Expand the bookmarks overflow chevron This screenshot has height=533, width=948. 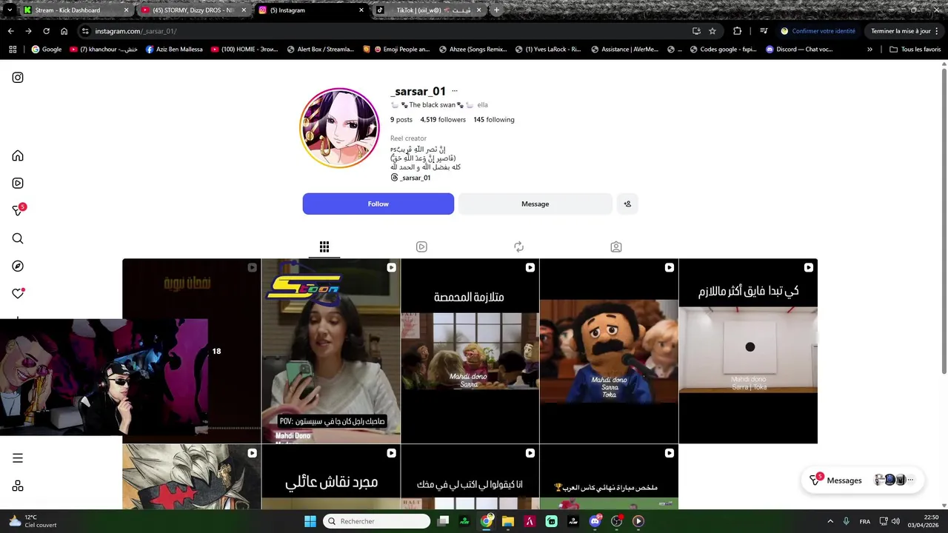coord(869,50)
